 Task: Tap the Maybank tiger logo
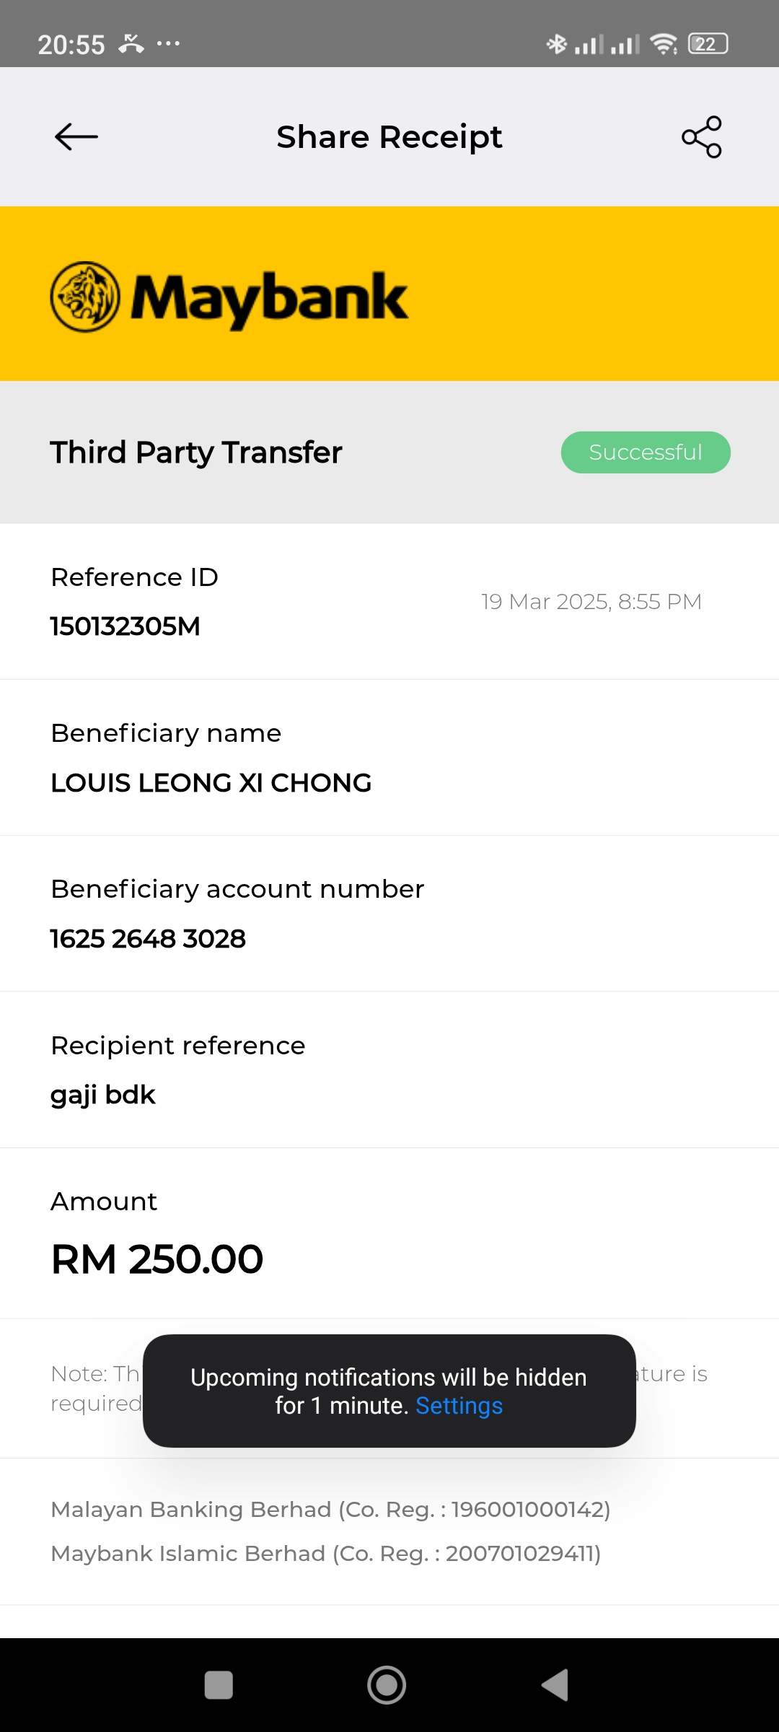click(x=85, y=297)
